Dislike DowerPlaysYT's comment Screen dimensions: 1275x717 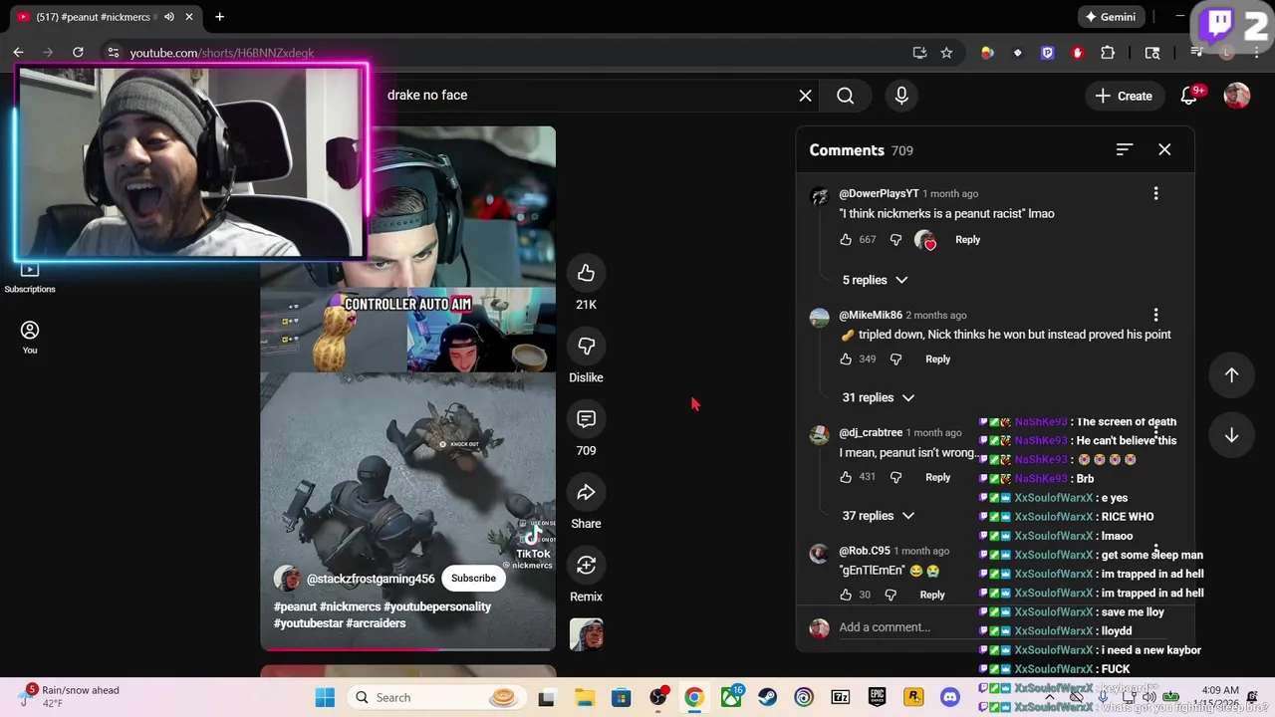(x=895, y=240)
